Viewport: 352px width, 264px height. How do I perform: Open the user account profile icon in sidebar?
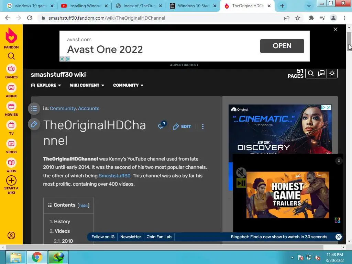(11, 235)
